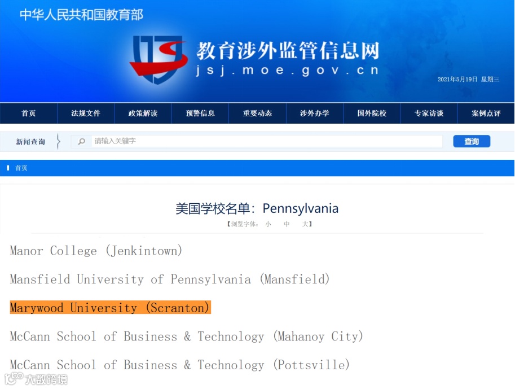Select McCann School (Mahanoy City) entry
Screen dimensions: 515x389
pos(187,336)
